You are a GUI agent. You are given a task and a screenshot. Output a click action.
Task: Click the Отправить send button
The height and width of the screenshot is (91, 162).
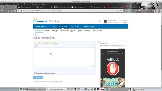[x=38, y=78]
